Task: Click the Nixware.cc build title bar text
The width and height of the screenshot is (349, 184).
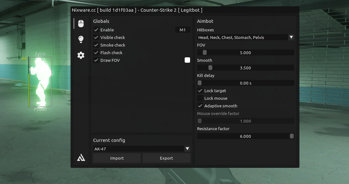Action: (137, 10)
